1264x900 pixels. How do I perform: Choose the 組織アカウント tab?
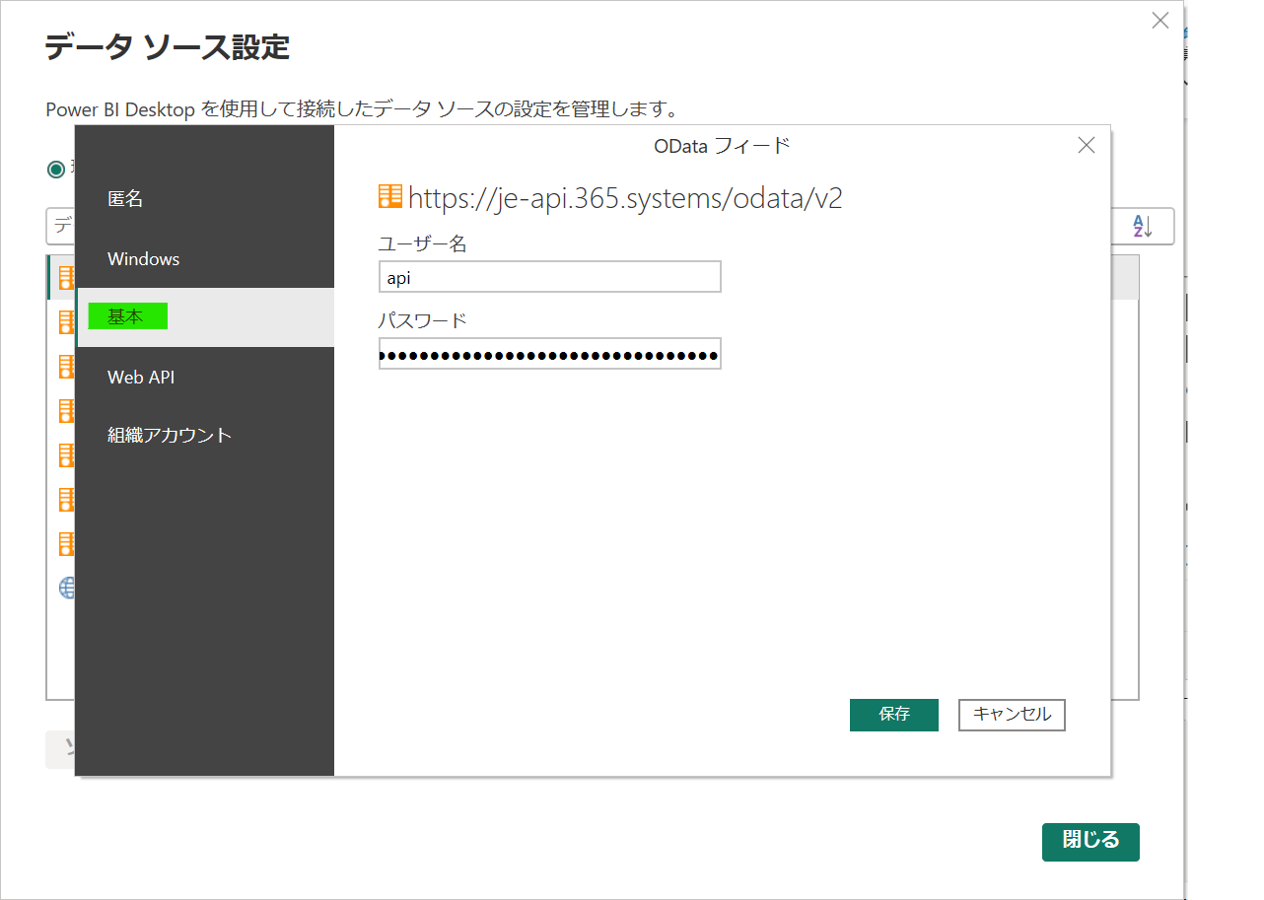point(204,435)
